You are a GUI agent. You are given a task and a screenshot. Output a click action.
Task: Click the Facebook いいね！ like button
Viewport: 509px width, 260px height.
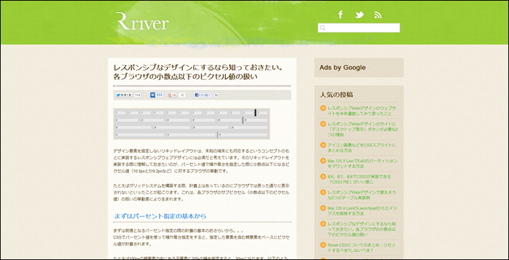[203, 95]
